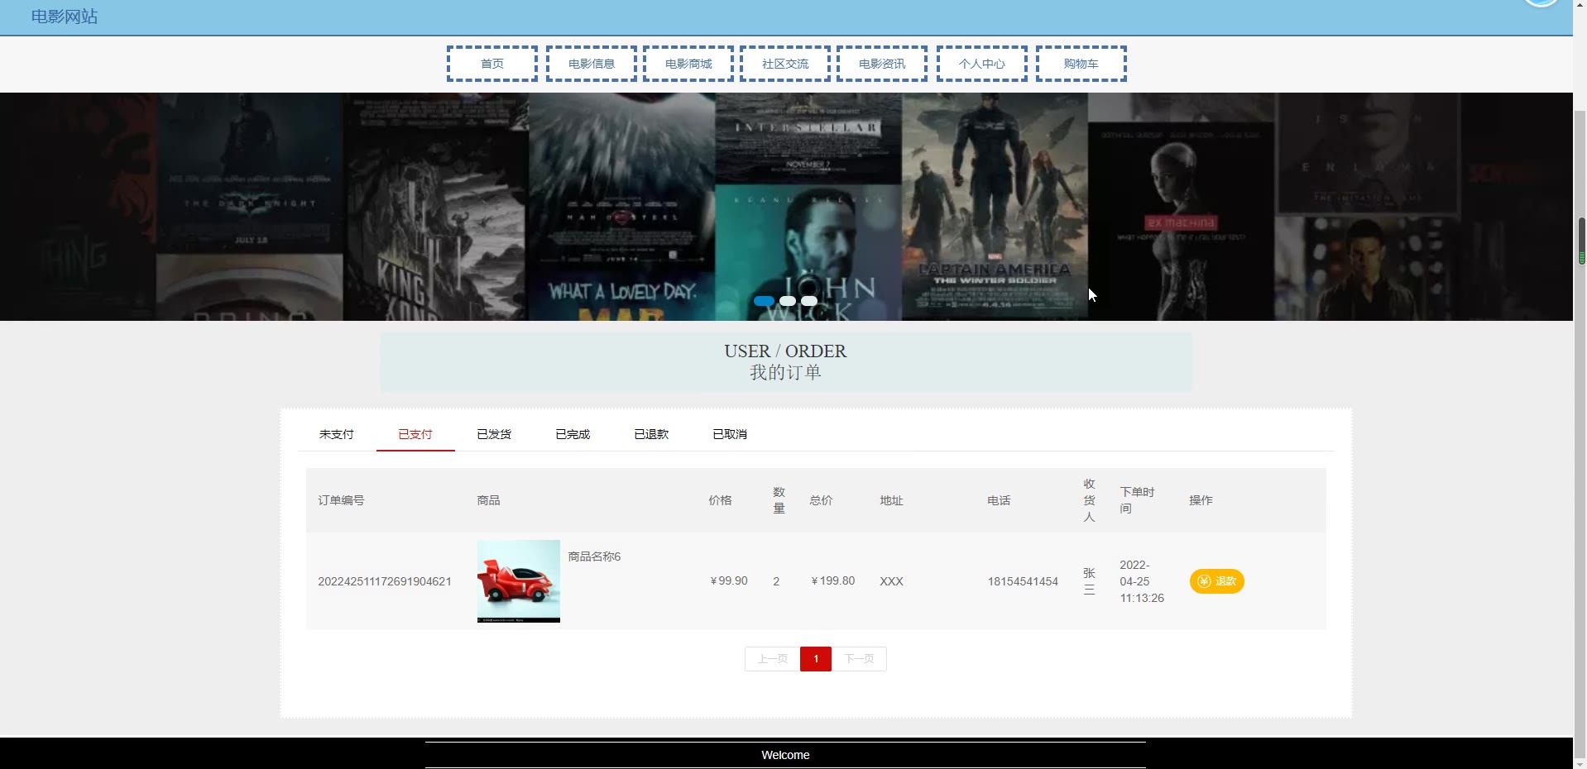Click the 收货人 column header

pyautogui.click(x=1089, y=500)
